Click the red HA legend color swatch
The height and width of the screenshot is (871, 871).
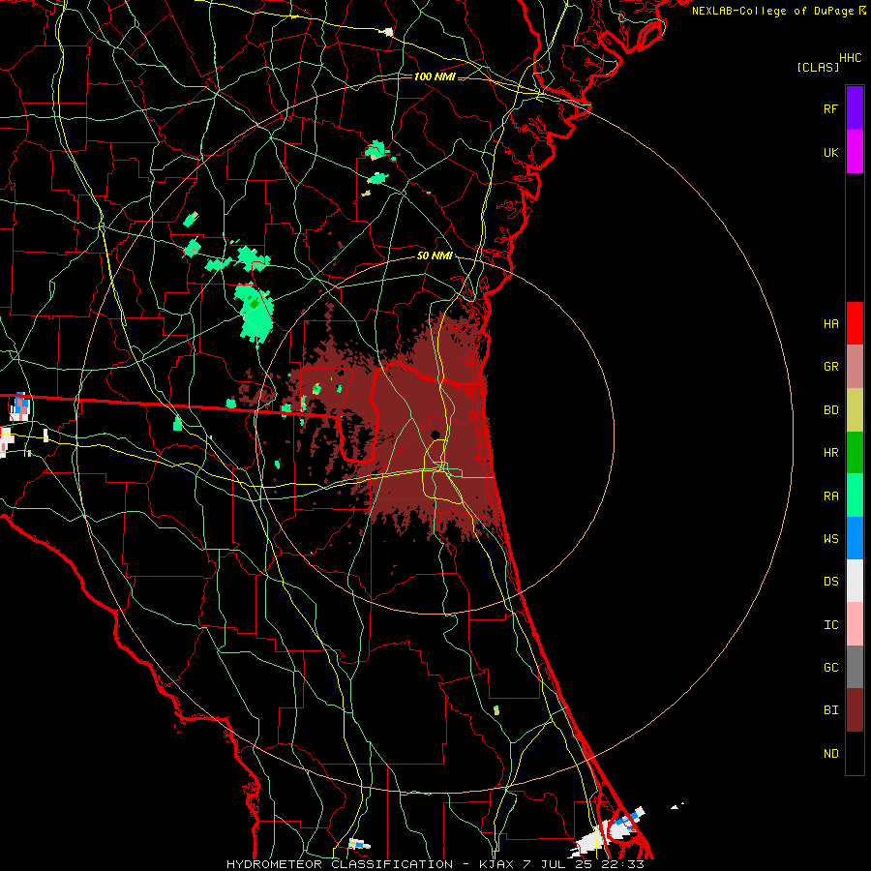pos(855,323)
